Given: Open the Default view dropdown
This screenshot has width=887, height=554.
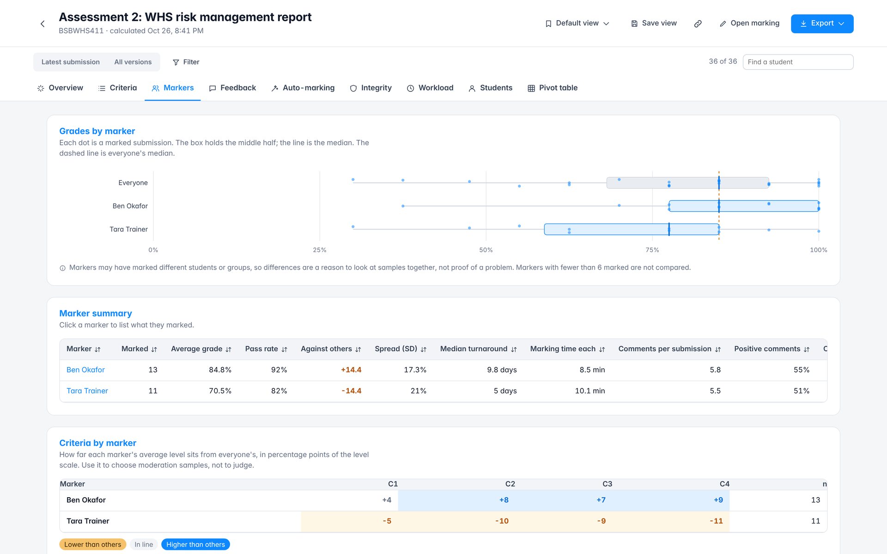Looking at the screenshot, I should pos(577,24).
